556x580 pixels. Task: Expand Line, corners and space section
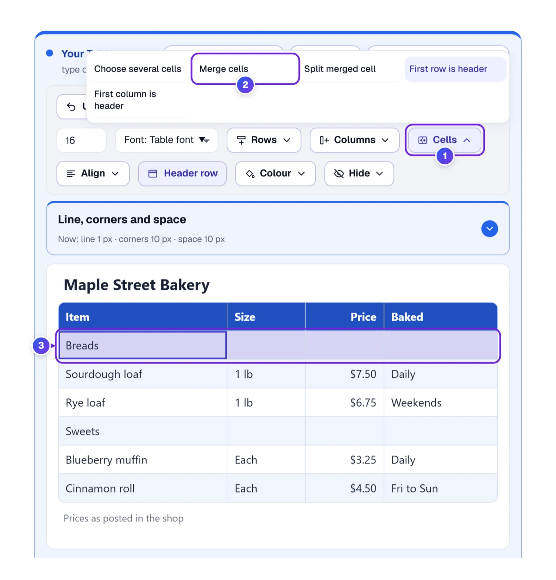[x=490, y=229]
